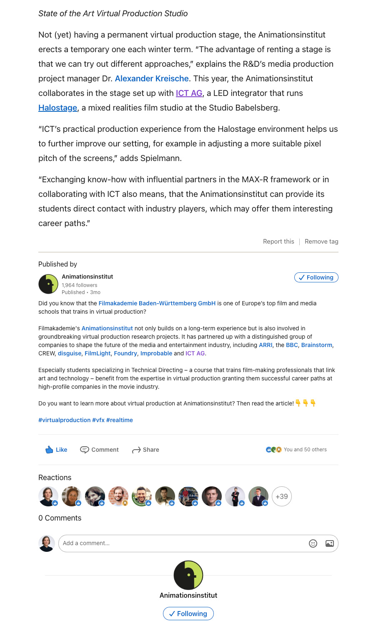Toggle the bottom Following button
The height and width of the screenshot is (634, 386).
[x=188, y=614]
